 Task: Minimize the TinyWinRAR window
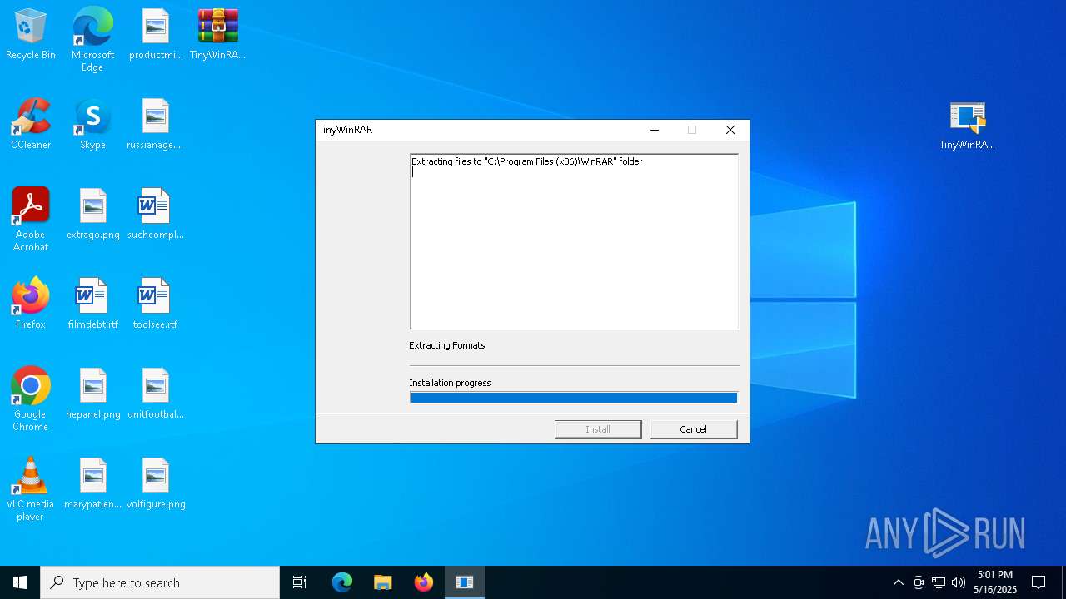[655, 130]
